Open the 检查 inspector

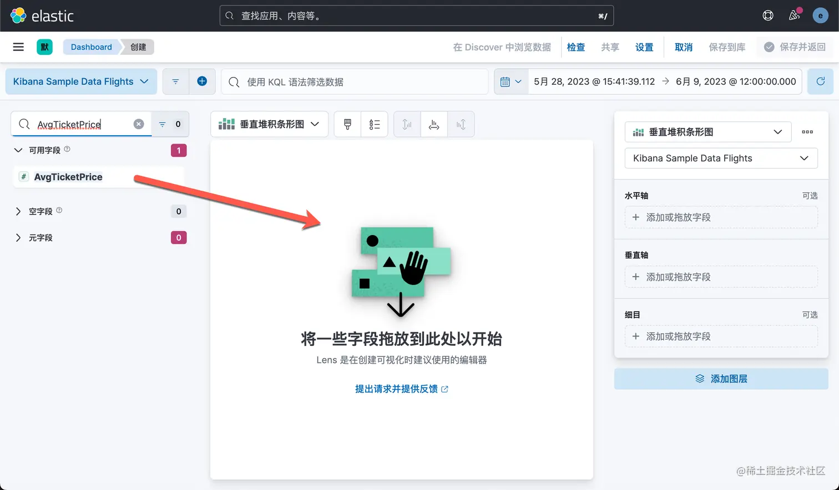point(576,47)
